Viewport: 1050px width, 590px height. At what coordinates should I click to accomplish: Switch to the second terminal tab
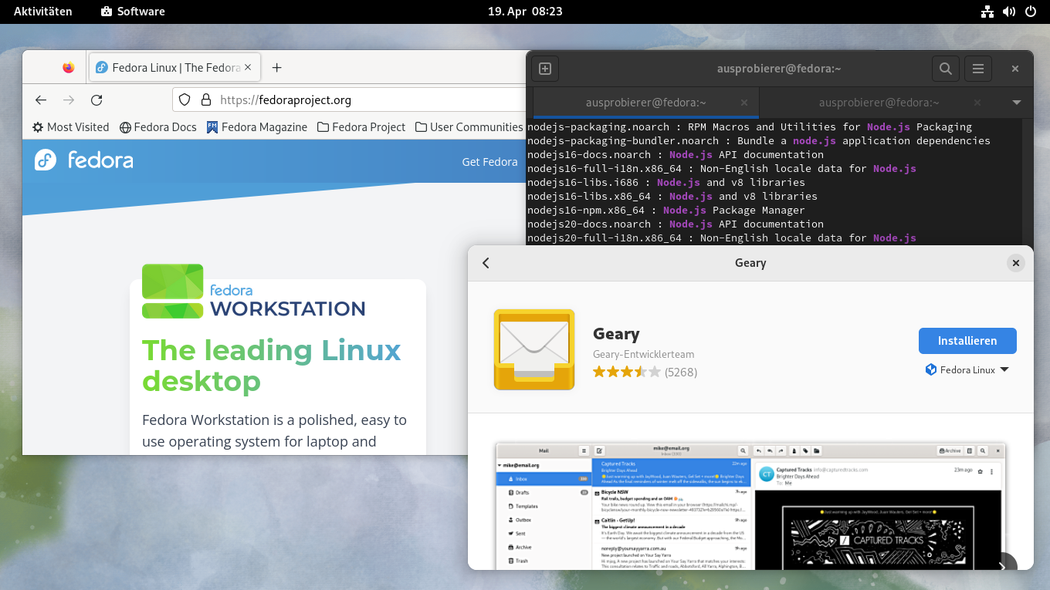click(x=879, y=103)
